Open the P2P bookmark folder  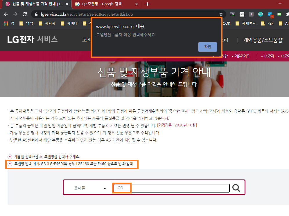[267, 23]
